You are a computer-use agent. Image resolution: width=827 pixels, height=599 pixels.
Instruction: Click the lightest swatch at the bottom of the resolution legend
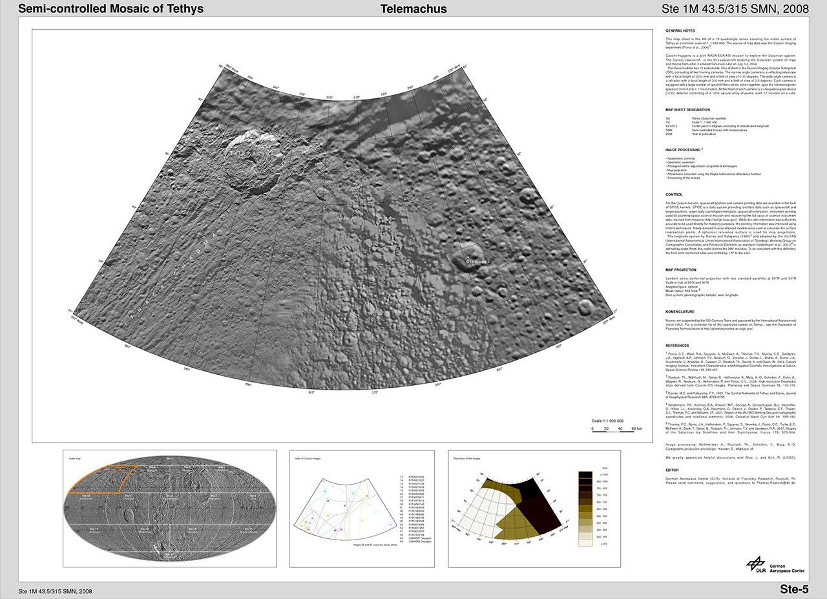(585, 543)
